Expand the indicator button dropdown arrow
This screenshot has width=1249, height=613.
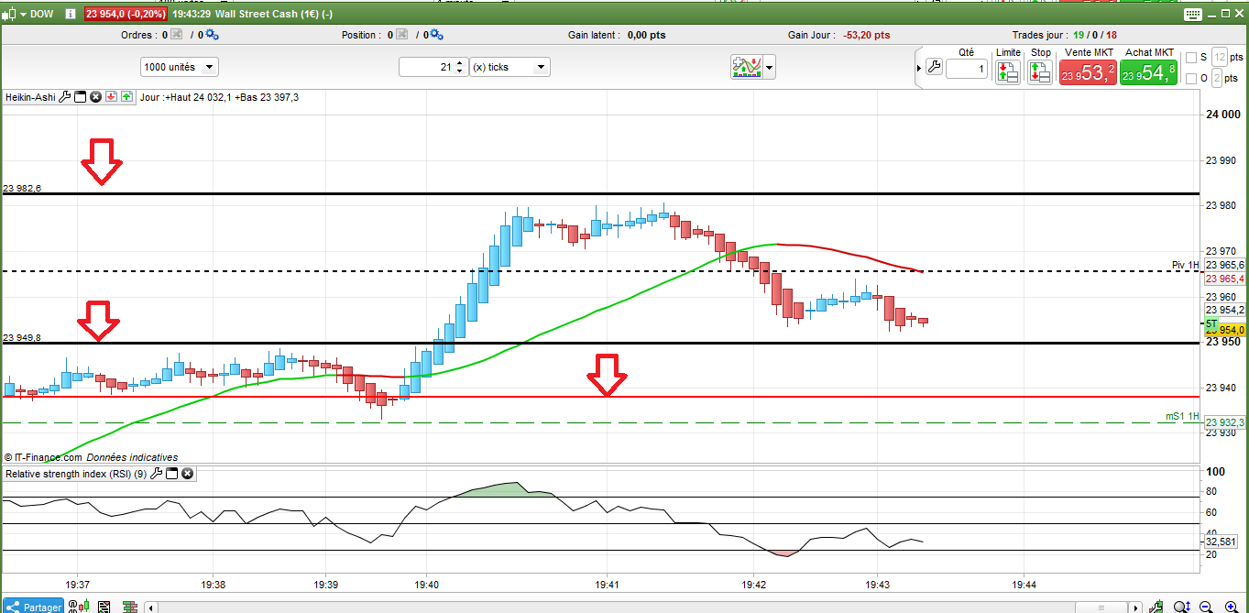pyautogui.click(x=769, y=67)
